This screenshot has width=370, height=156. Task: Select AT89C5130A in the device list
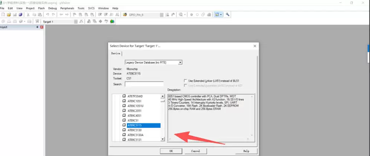tap(136, 135)
